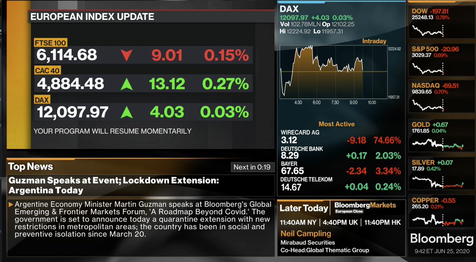The image size is (476, 262).
Task: Open the DAX intraday chart
Action: (333, 73)
